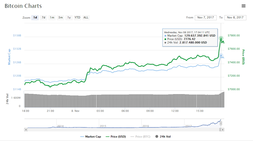Click tooltip Price (USD) value 7776.42

pyautogui.click(x=189, y=39)
